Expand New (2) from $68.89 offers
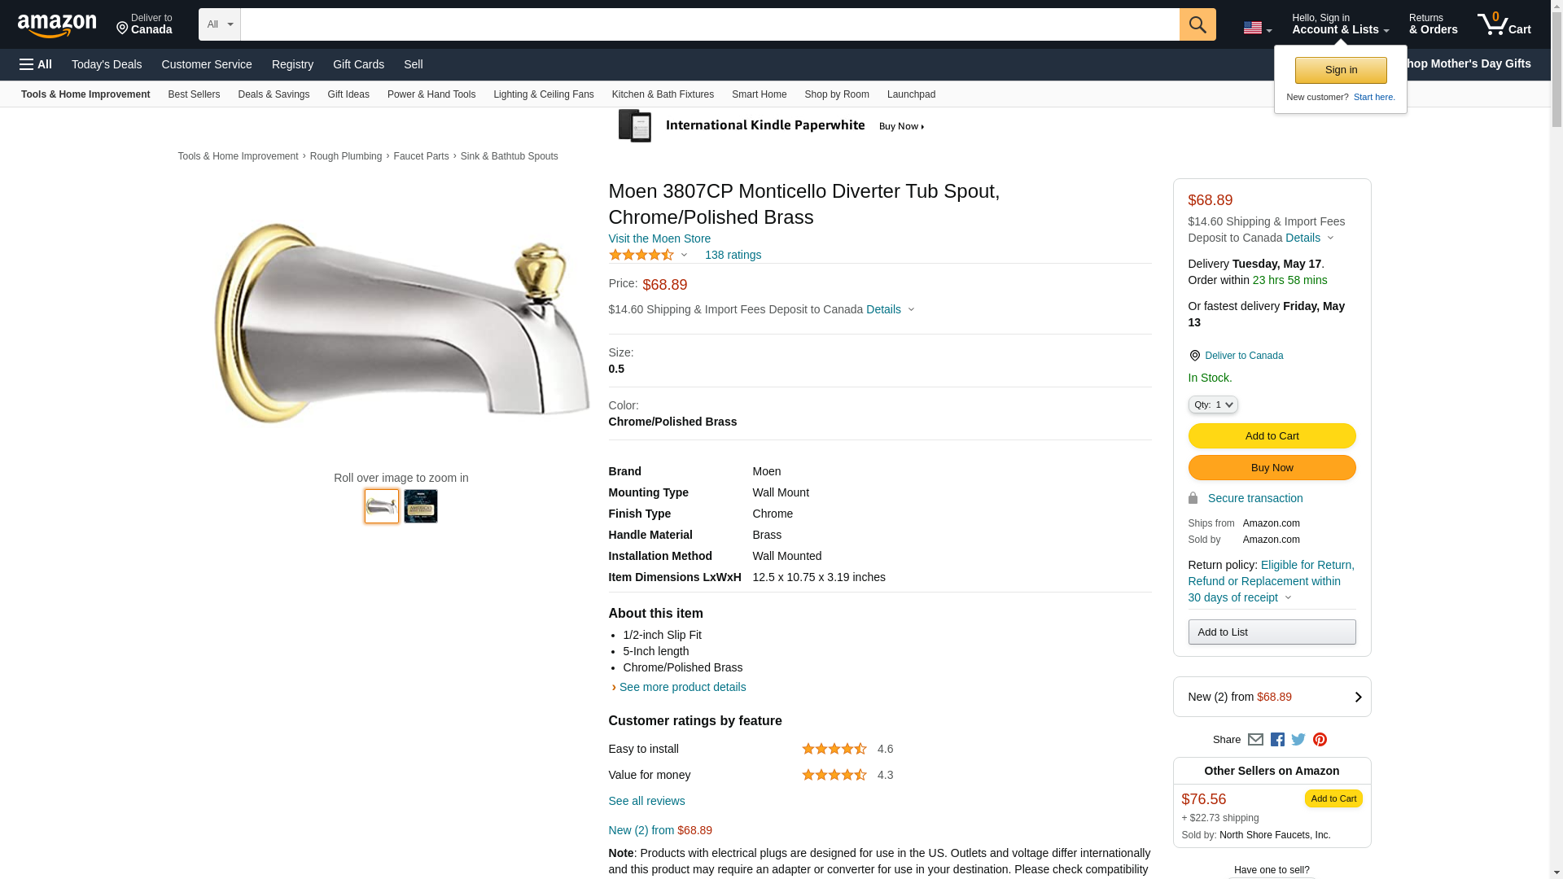1563x879 pixels. 1272,697
